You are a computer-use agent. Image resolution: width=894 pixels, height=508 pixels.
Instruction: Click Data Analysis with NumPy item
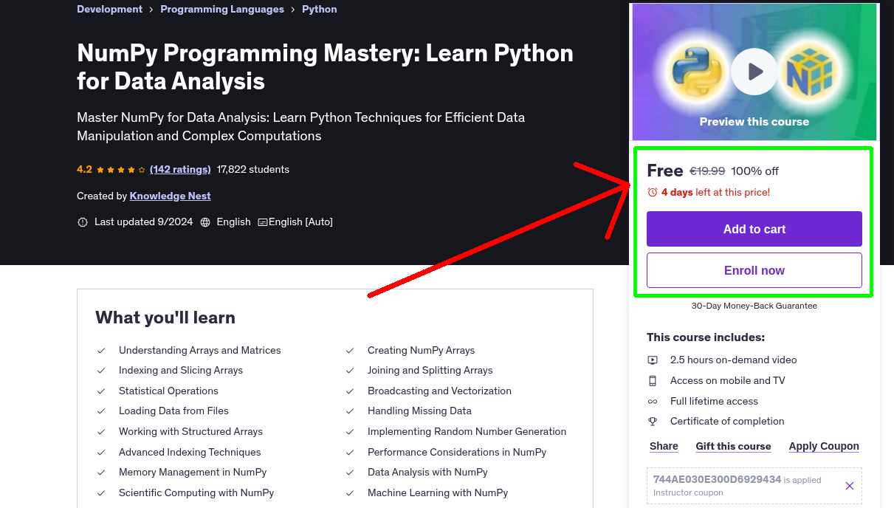click(x=427, y=473)
